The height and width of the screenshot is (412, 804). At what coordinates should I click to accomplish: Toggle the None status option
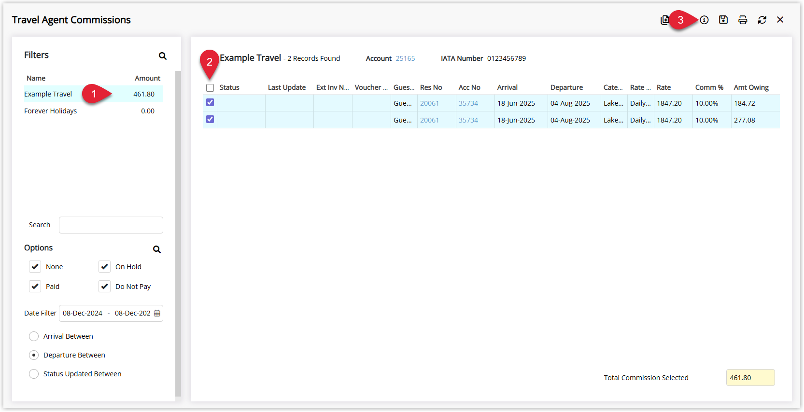35,266
